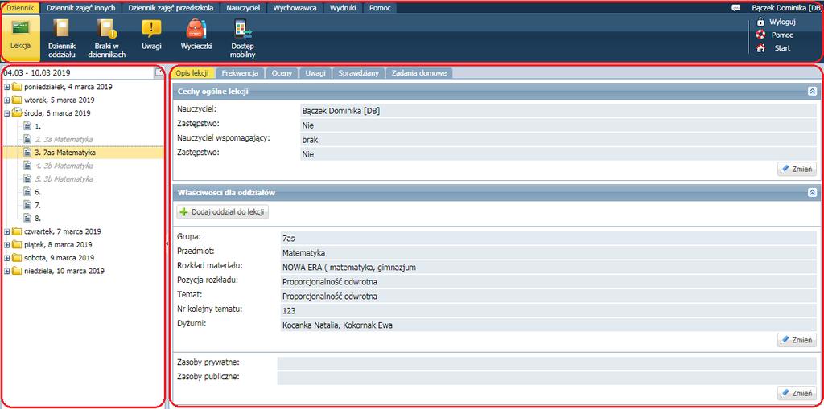Screen dimensions: 824x409
Task: Click the Przedmiot value Matematyka
Action: [x=303, y=253]
